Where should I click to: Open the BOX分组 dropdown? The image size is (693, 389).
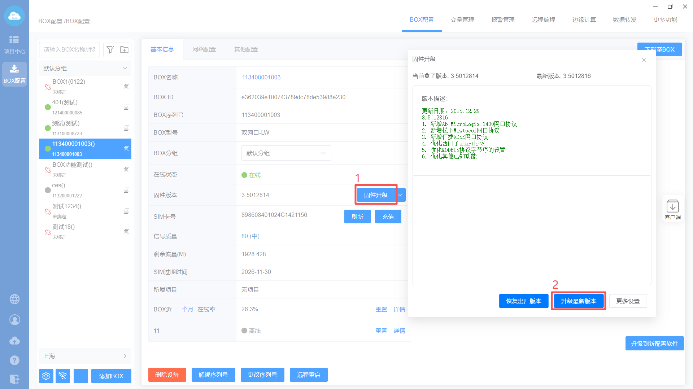tap(286, 153)
